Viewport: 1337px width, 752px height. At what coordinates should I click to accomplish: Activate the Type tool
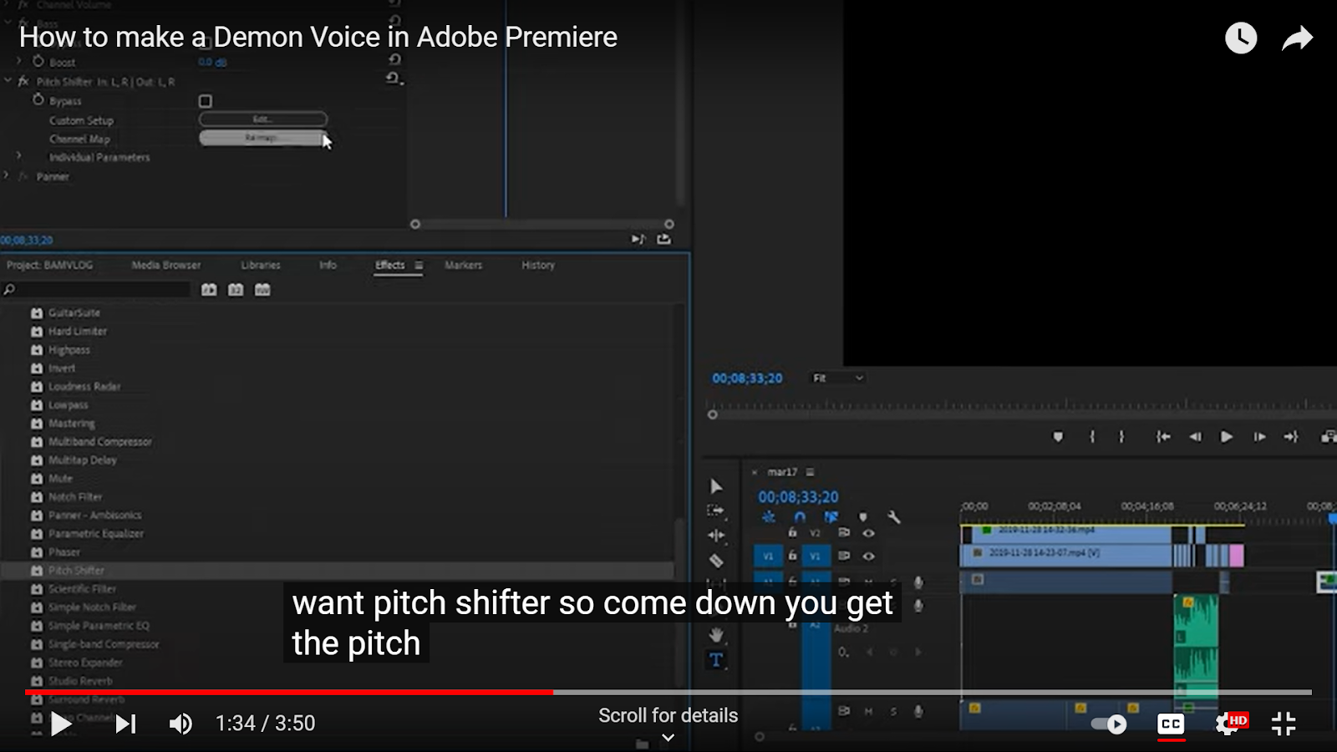(716, 660)
